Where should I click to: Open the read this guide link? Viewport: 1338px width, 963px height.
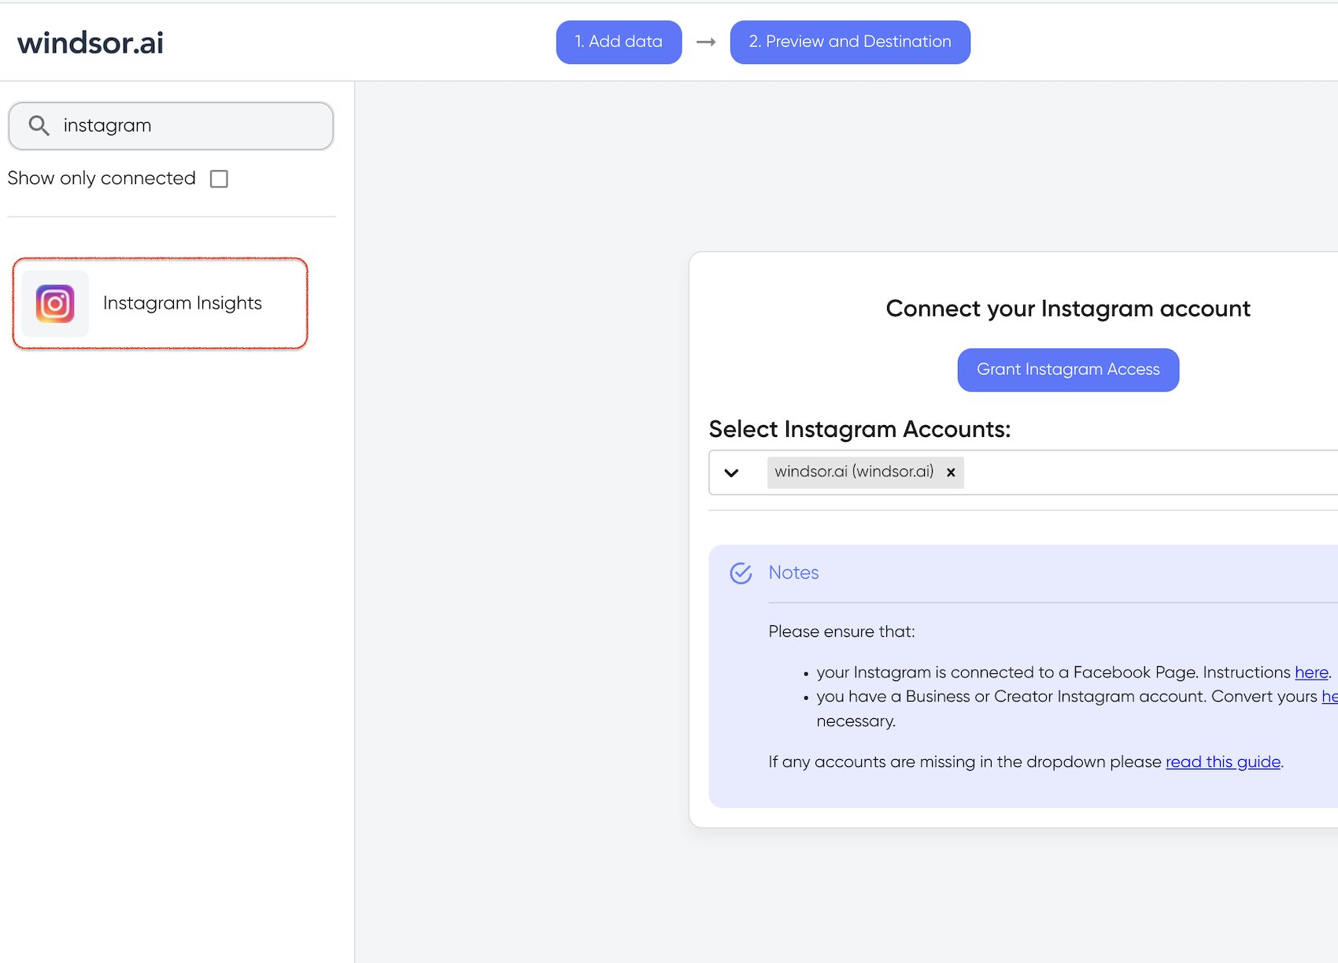1222,761
